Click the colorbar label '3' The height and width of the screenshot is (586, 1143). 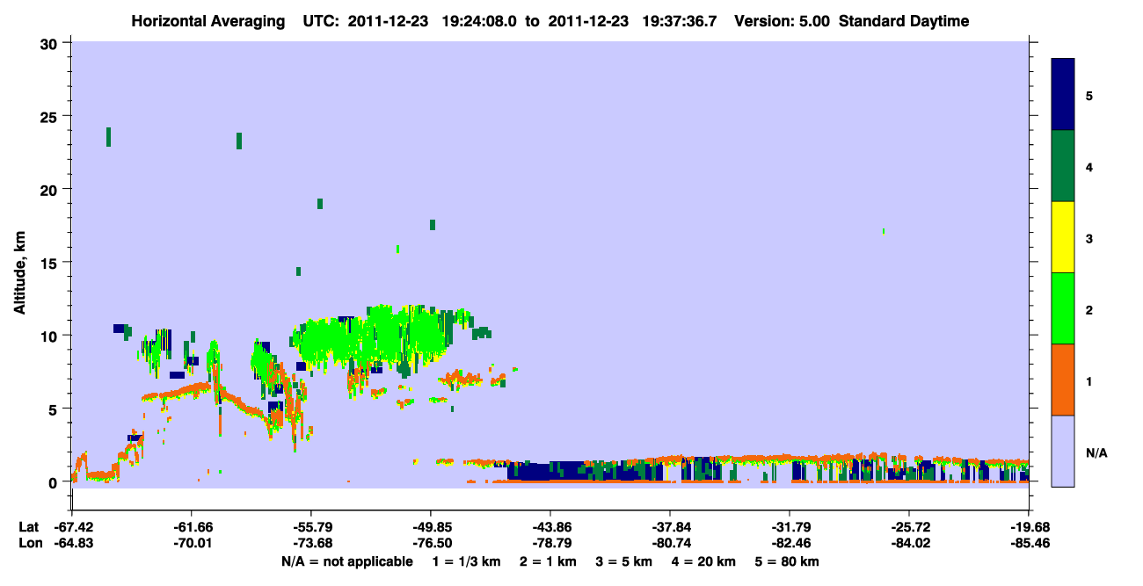tap(1089, 238)
